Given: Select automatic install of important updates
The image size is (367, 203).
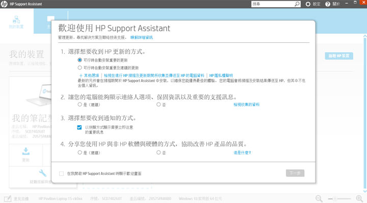Looking at the screenshot, I should [x=80, y=60].
